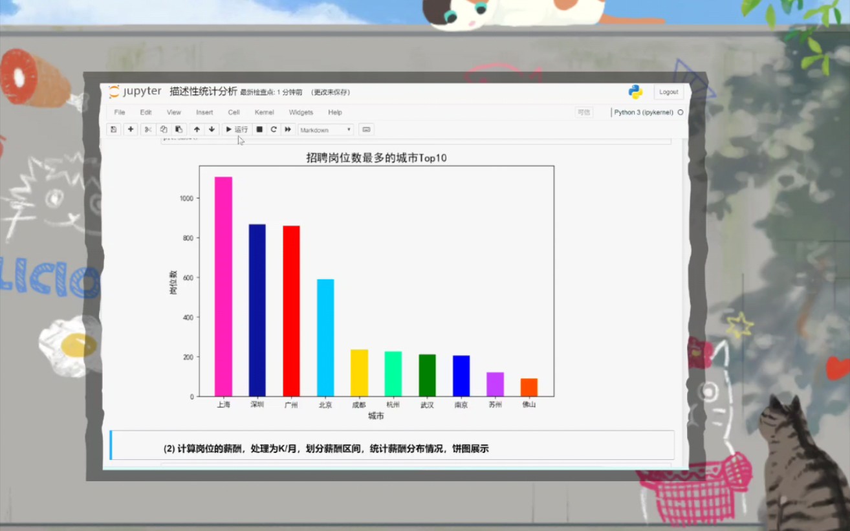Open the command palette icon
Screen dimensions: 850x531
[365, 129]
